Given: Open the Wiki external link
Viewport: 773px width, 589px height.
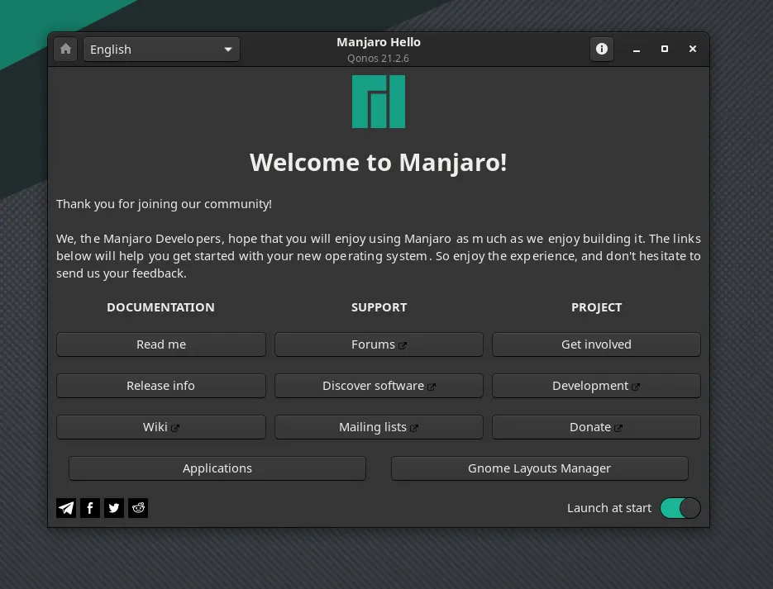Looking at the screenshot, I should (161, 427).
